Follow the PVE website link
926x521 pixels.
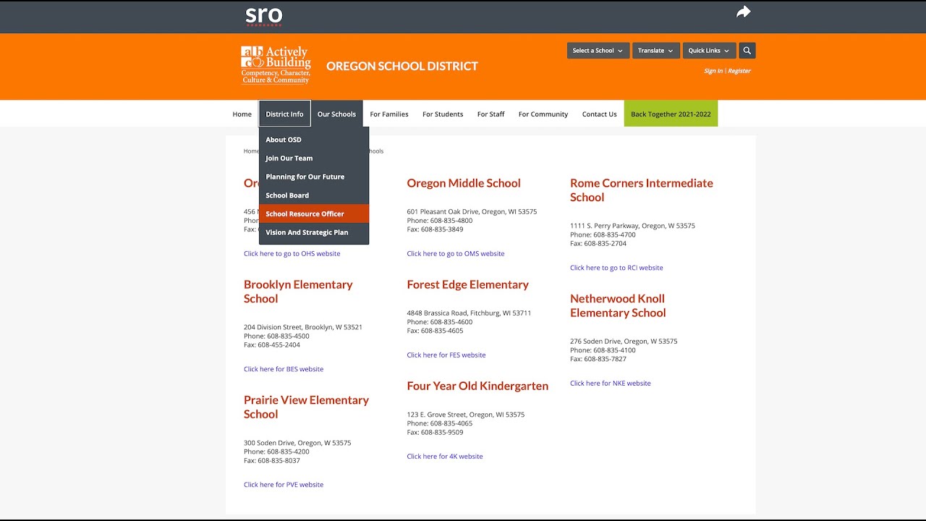tap(284, 485)
